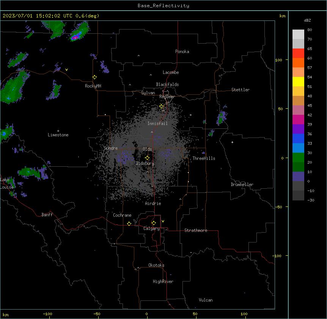327x319 pixels.
Task: Click the HighRiver label
Action: click(163, 281)
